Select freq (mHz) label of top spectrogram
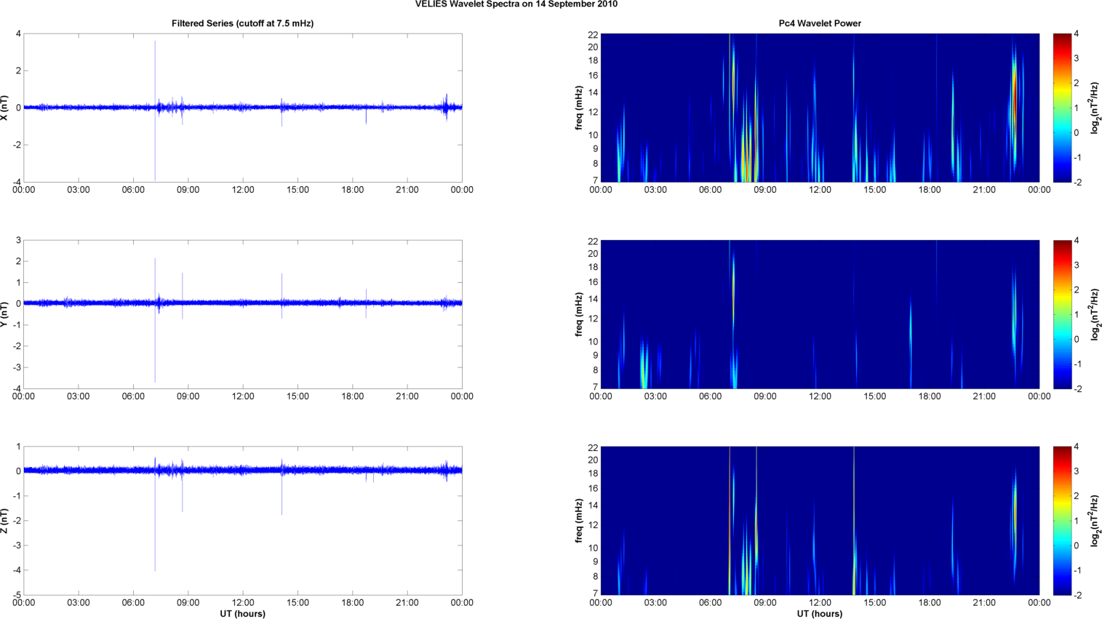Image resolution: width=1102 pixels, height=619 pixels. (x=579, y=108)
